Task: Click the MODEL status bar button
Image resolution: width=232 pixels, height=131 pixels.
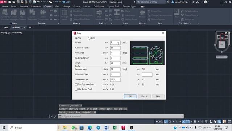Action: pyautogui.click(x=159, y=122)
